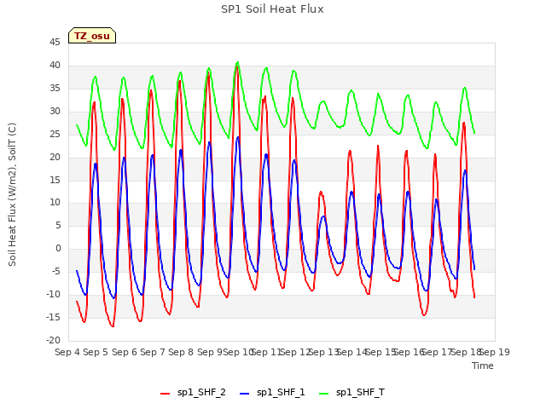
Task: Click the 25 y-axis tick label
Action: (x=55, y=135)
